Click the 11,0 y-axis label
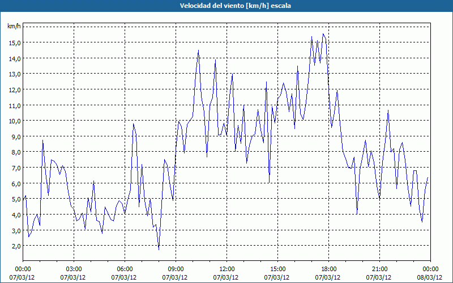The image size is (453, 283). coord(15,106)
